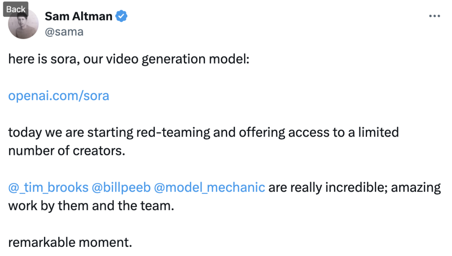The image size is (452, 256).
Task: Click the "number of creators." line
Action: pos(67,150)
